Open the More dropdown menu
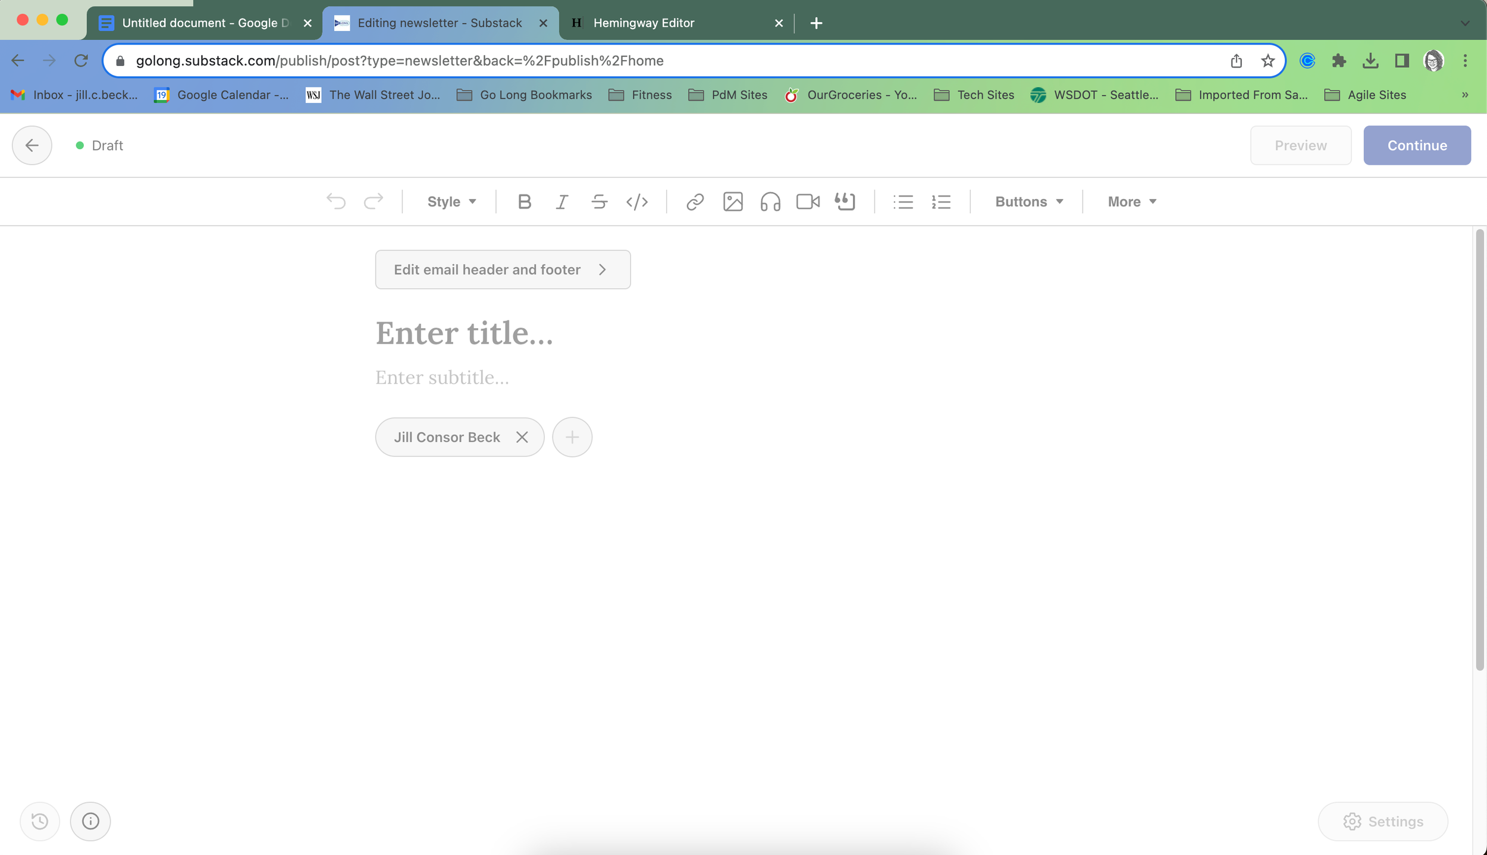The width and height of the screenshot is (1487, 855). 1132,202
